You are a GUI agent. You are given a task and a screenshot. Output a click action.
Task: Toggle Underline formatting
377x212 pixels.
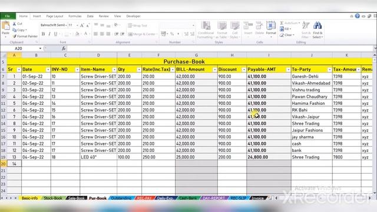(x=55, y=34)
